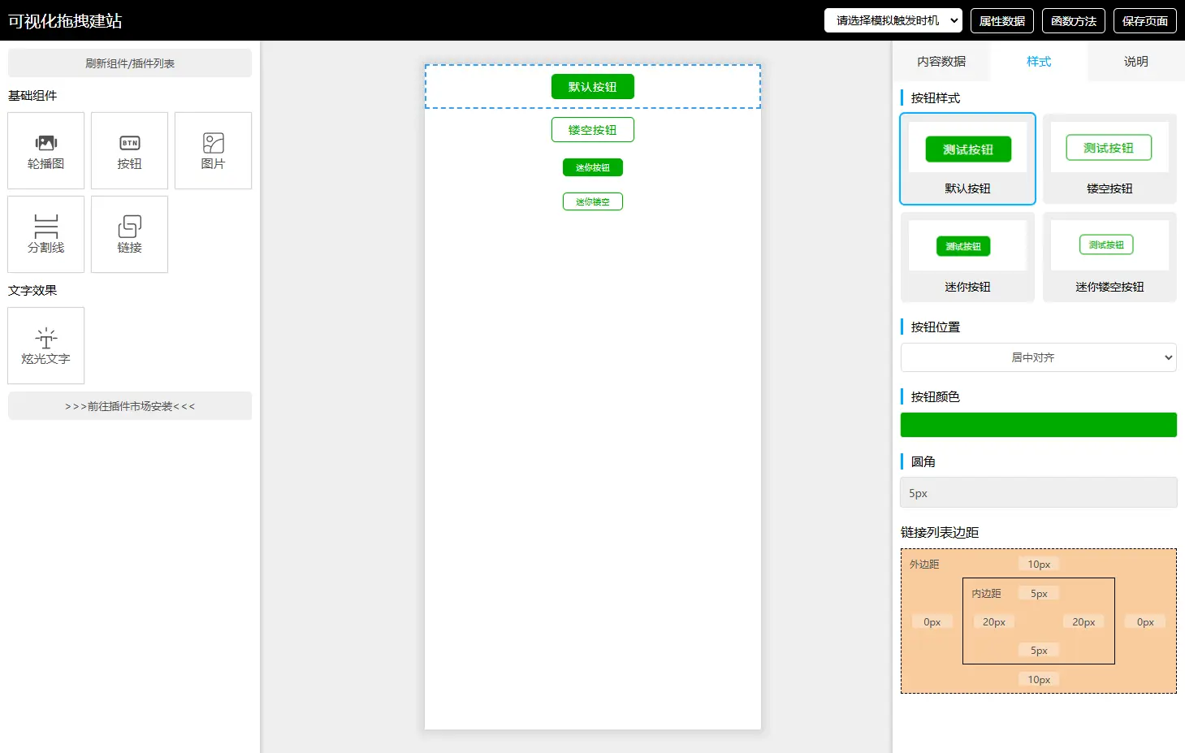Image resolution: width=1185 pixels, height=753 pixels.
Task: Pick the 迷你按钮 button style option
Action: [967, 257]
